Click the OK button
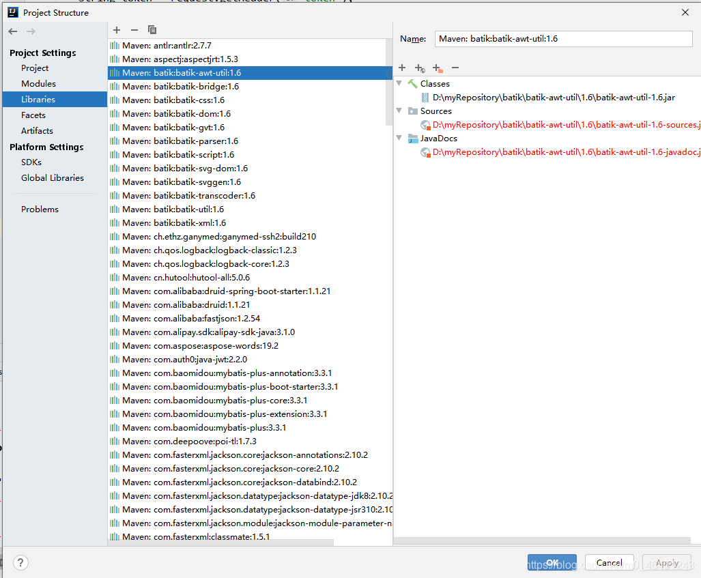 coord(552,563)
